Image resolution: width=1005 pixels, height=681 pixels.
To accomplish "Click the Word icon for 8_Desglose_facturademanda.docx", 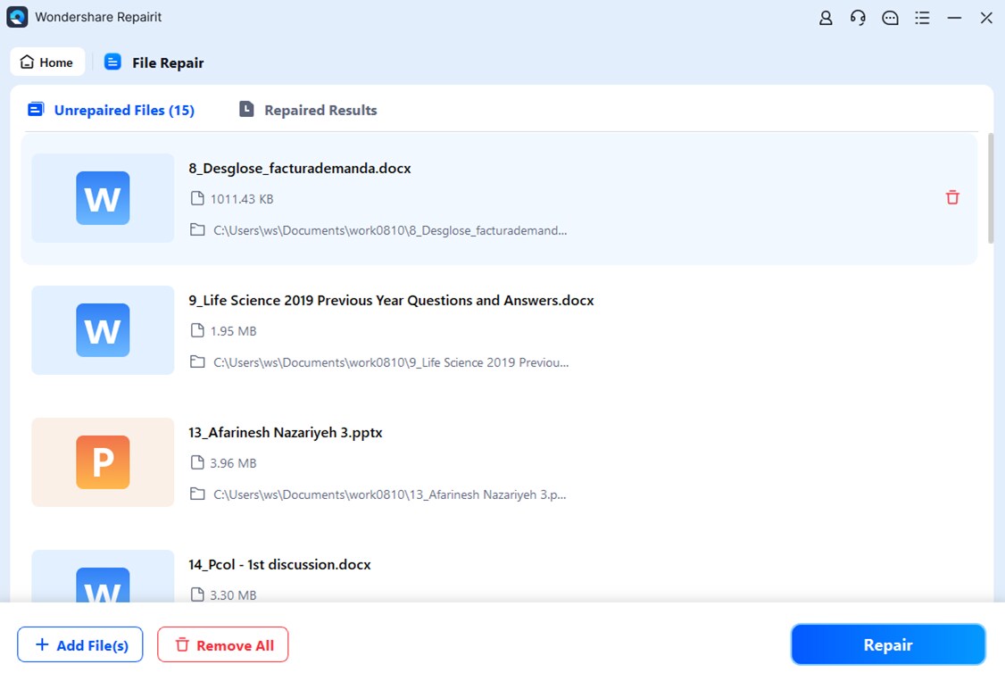I will coord(102,198).
